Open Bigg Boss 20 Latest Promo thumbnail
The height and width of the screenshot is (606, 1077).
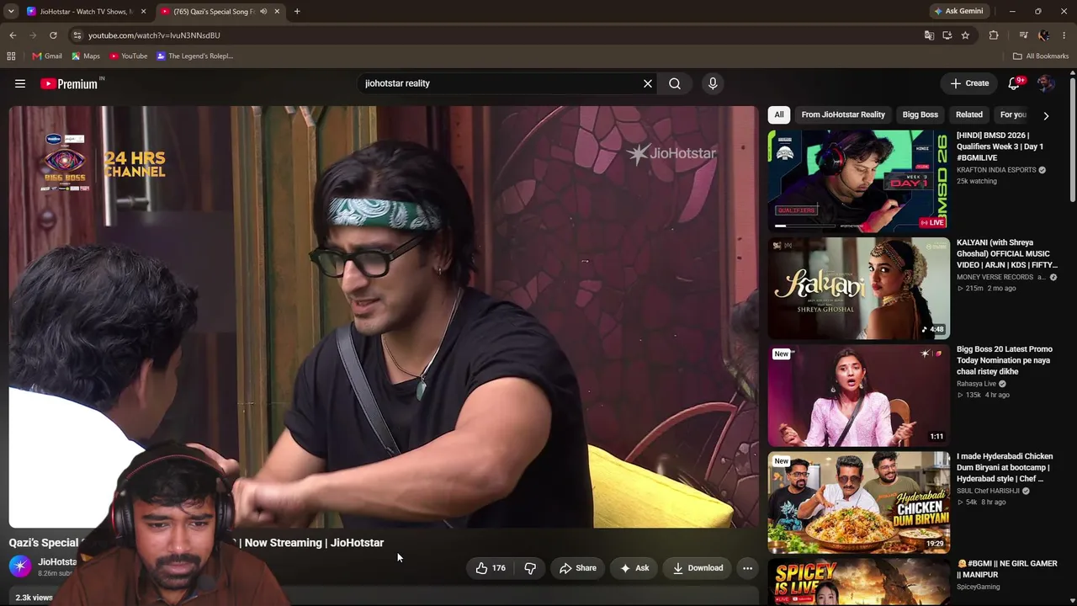click(x=859, y=395)
